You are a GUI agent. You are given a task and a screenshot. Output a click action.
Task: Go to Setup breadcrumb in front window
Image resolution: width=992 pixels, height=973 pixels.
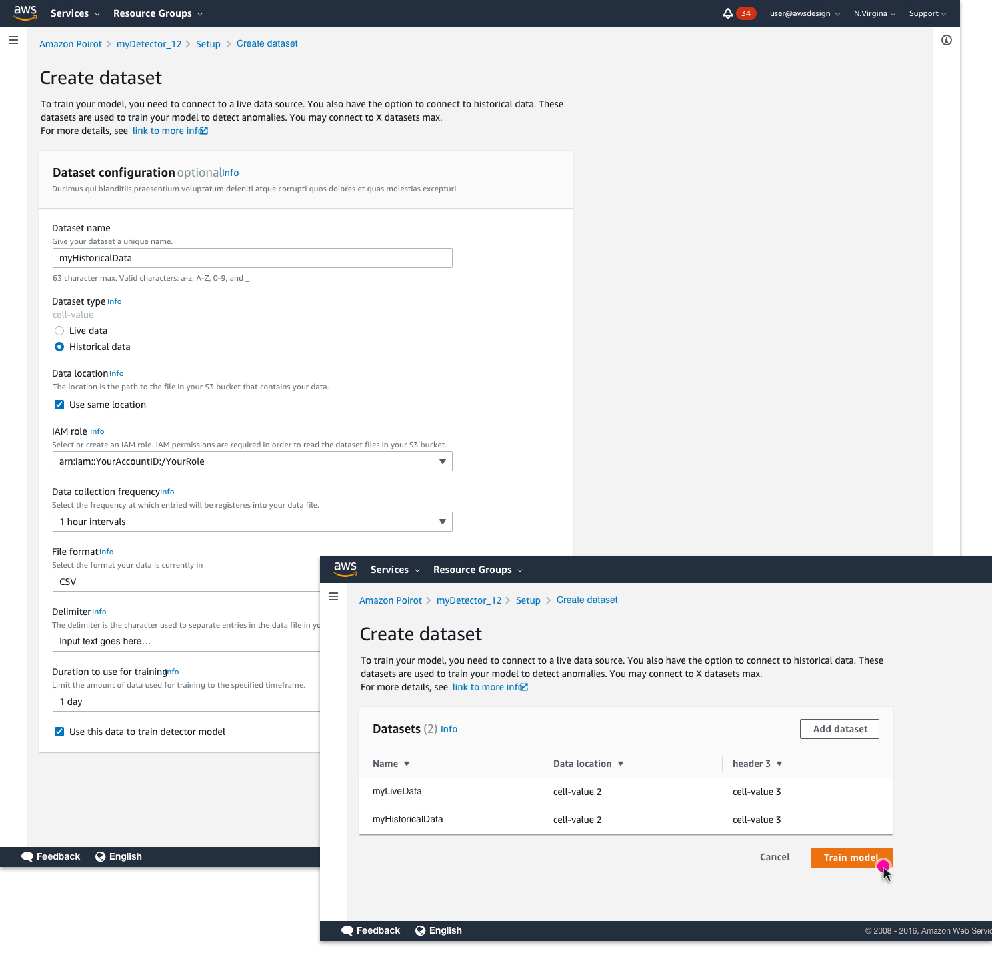(x=528, y=600)
